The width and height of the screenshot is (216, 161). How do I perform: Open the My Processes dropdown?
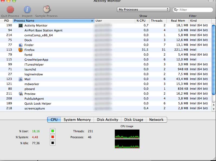(143, 9)
